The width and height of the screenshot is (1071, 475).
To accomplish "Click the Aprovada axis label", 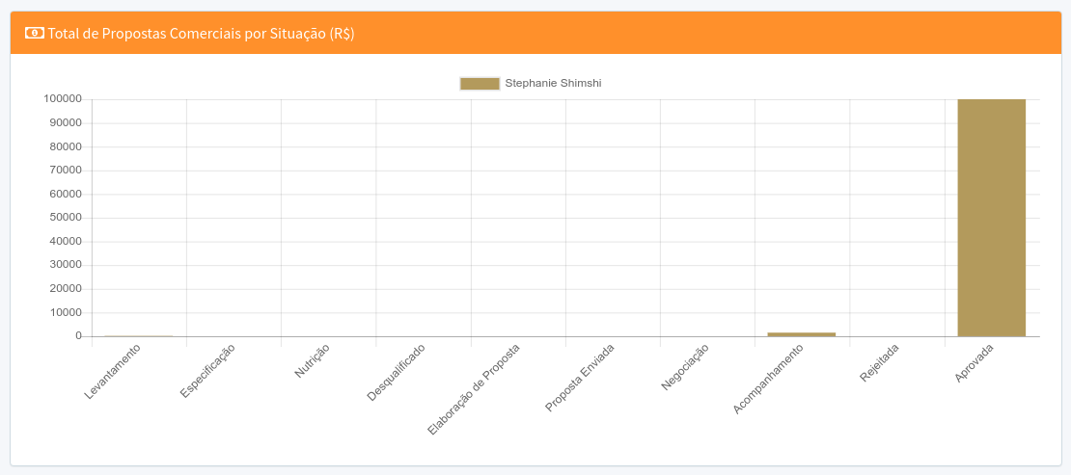I will [x=975, y=363].
